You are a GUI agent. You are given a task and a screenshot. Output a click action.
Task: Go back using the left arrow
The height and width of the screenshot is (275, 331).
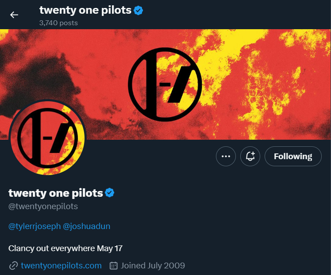(14, 15)
